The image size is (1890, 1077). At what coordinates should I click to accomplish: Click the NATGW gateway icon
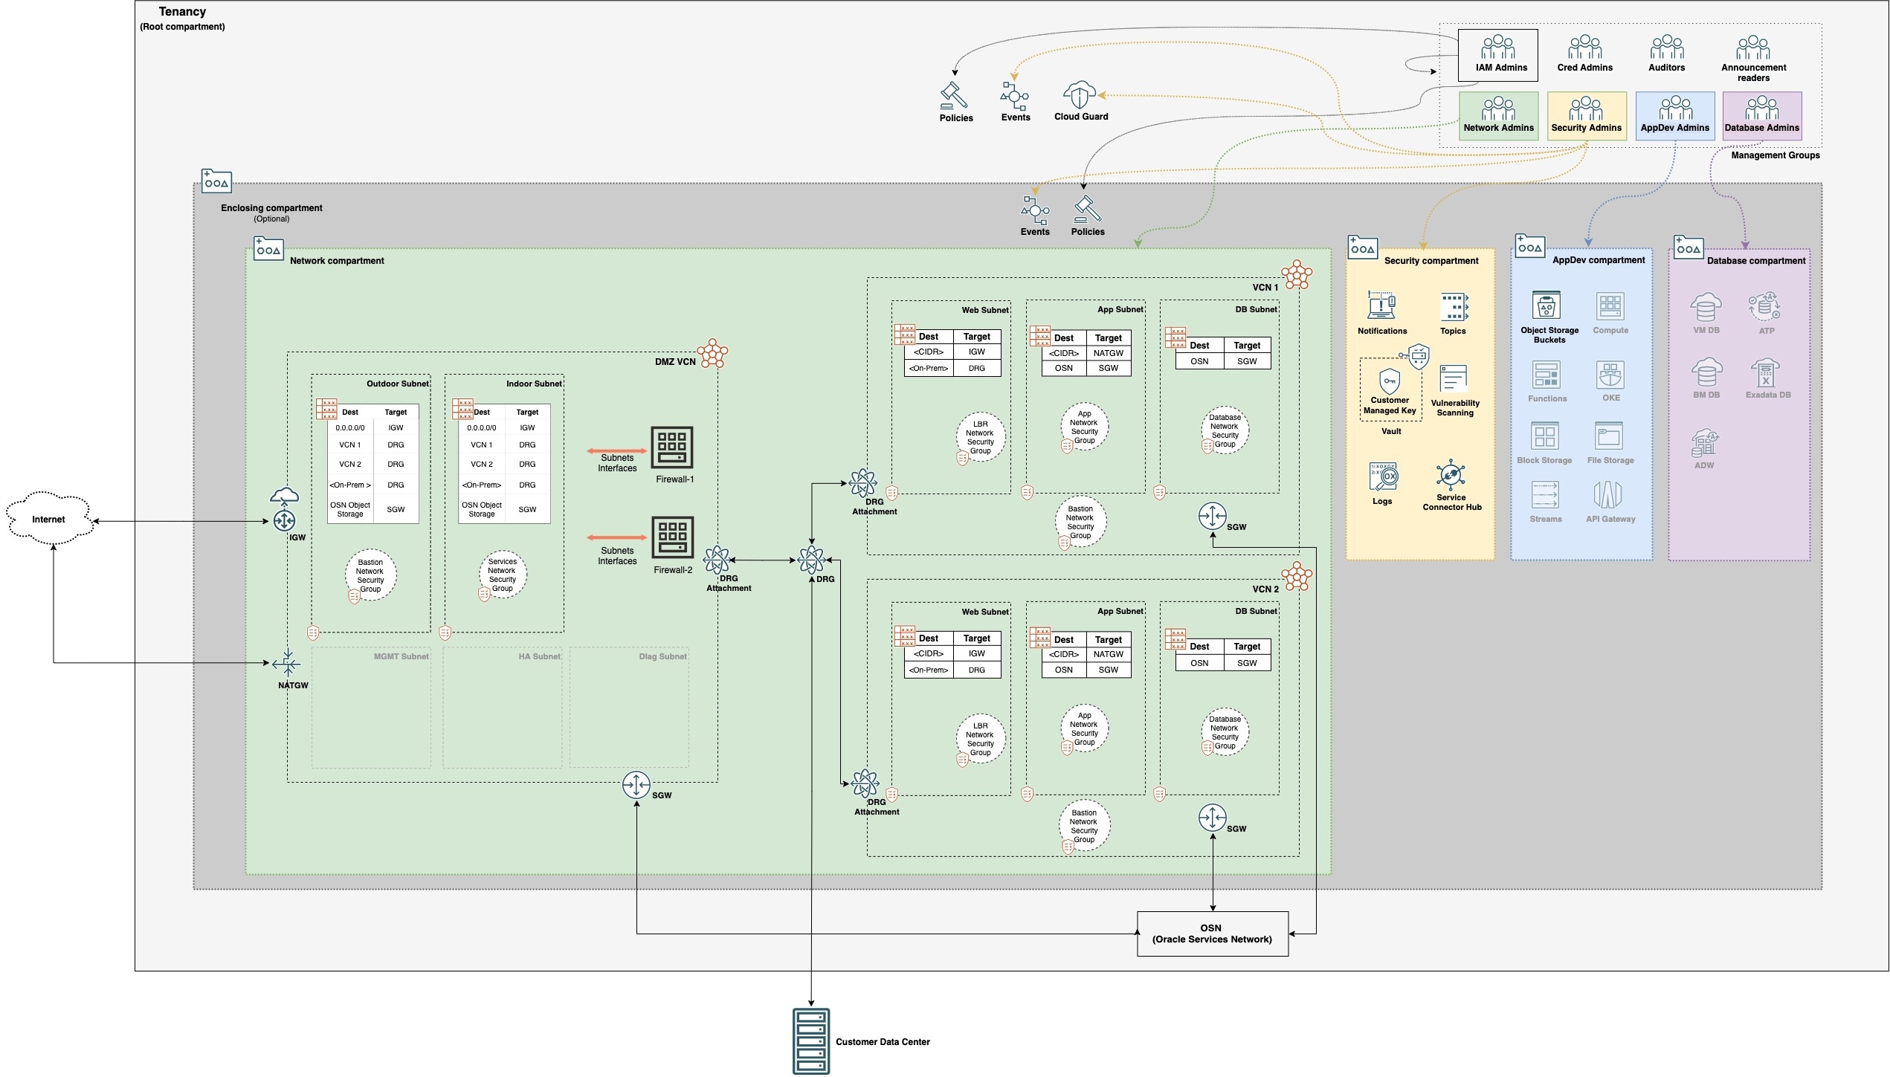click(286, 663)
